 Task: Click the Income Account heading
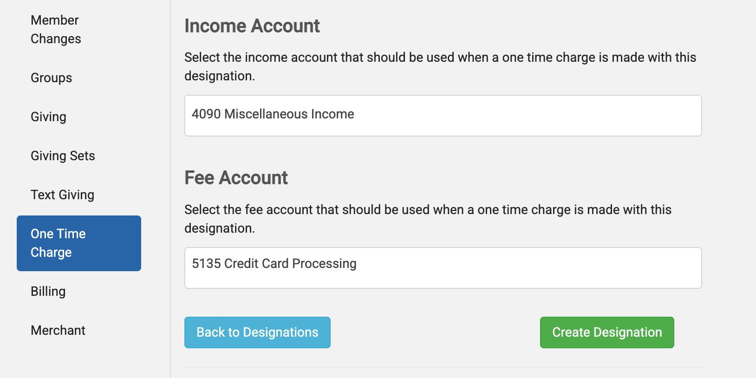coord(252,26)
